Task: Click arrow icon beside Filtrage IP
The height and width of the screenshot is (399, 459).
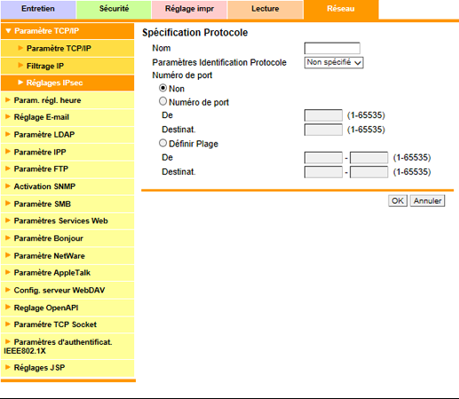Action: coord(20,66)
